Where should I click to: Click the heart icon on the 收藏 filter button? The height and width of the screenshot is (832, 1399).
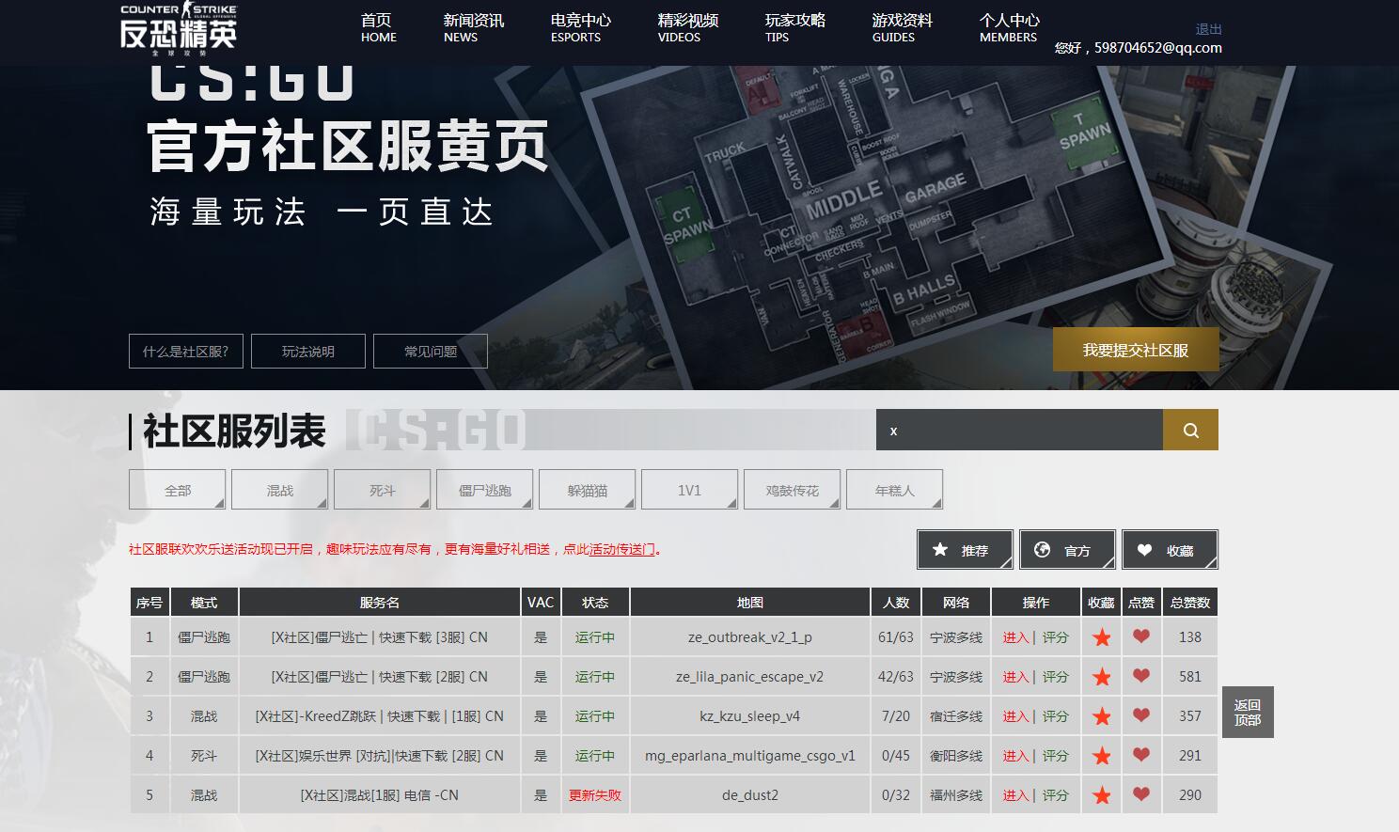tap(1145, 549)
